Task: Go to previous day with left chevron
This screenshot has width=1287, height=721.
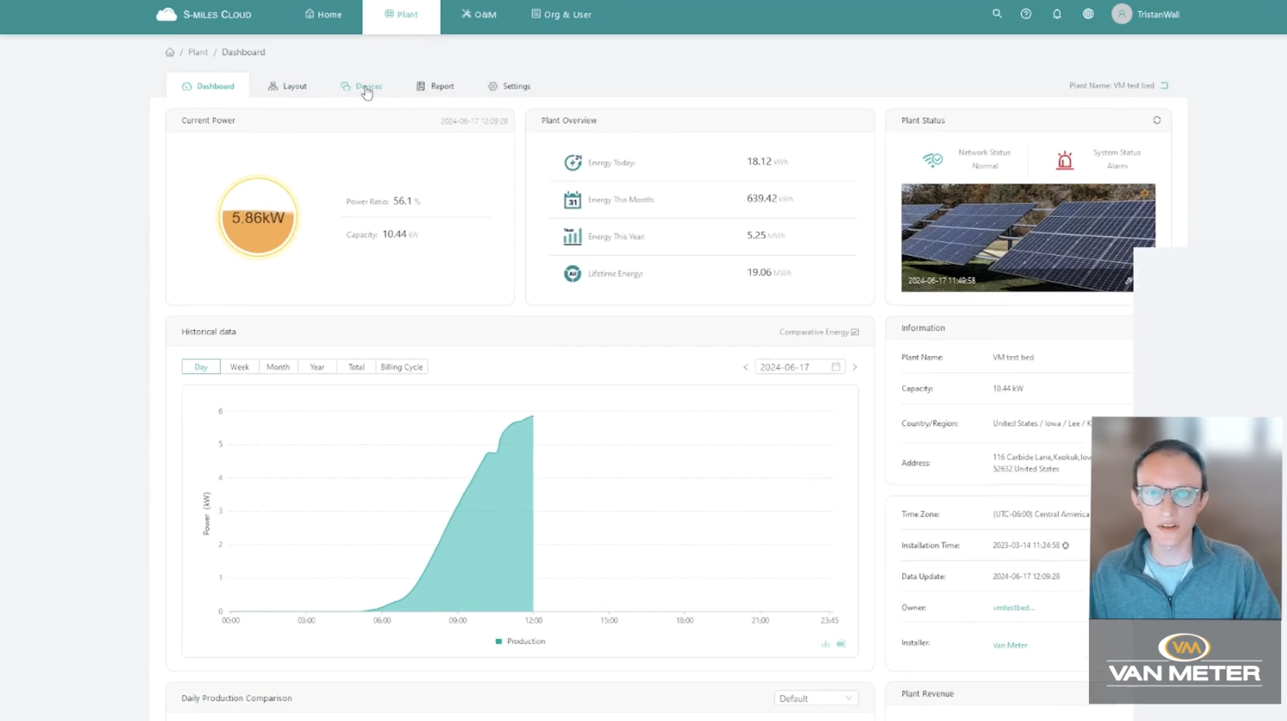Action: click(745, 367)
